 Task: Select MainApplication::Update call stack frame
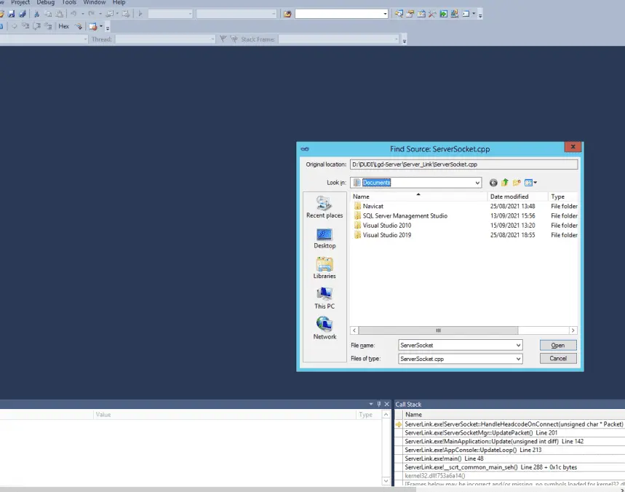click(x=494, y=441)
